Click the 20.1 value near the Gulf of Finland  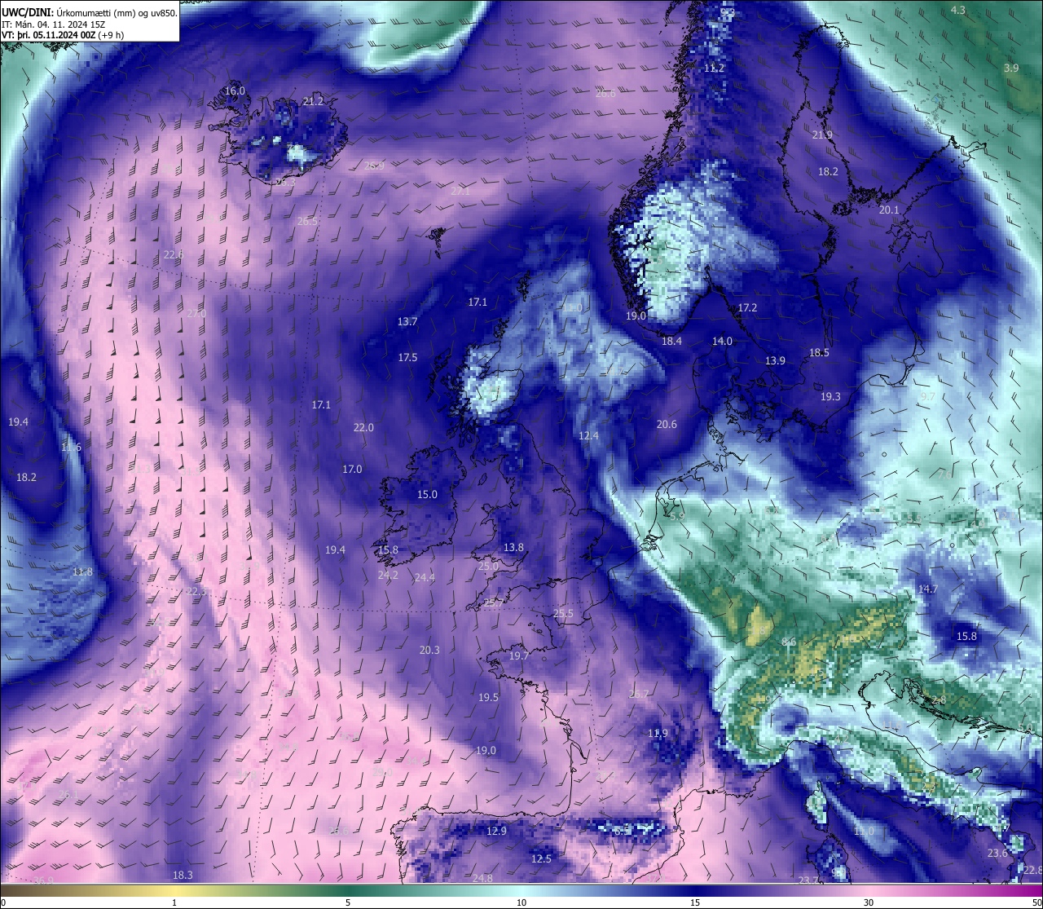(x=889, y=210)
